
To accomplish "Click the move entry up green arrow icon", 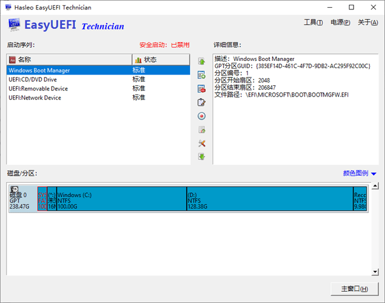I will point(201,62).
